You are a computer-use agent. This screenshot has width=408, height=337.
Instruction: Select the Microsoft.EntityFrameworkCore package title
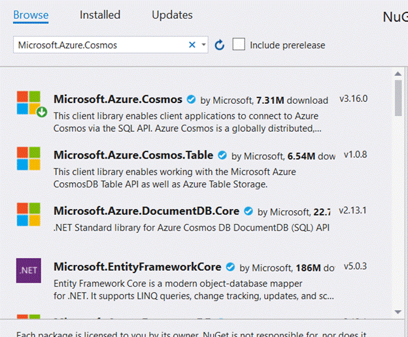(x=137, y=267)
